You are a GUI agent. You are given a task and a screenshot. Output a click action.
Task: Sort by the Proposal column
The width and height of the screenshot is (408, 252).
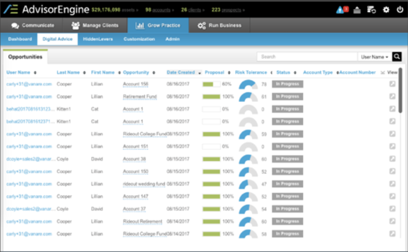point(218,72)
